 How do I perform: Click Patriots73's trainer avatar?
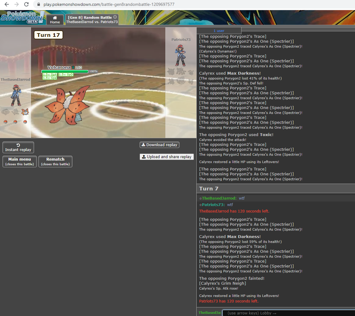(x=181, y=55)
